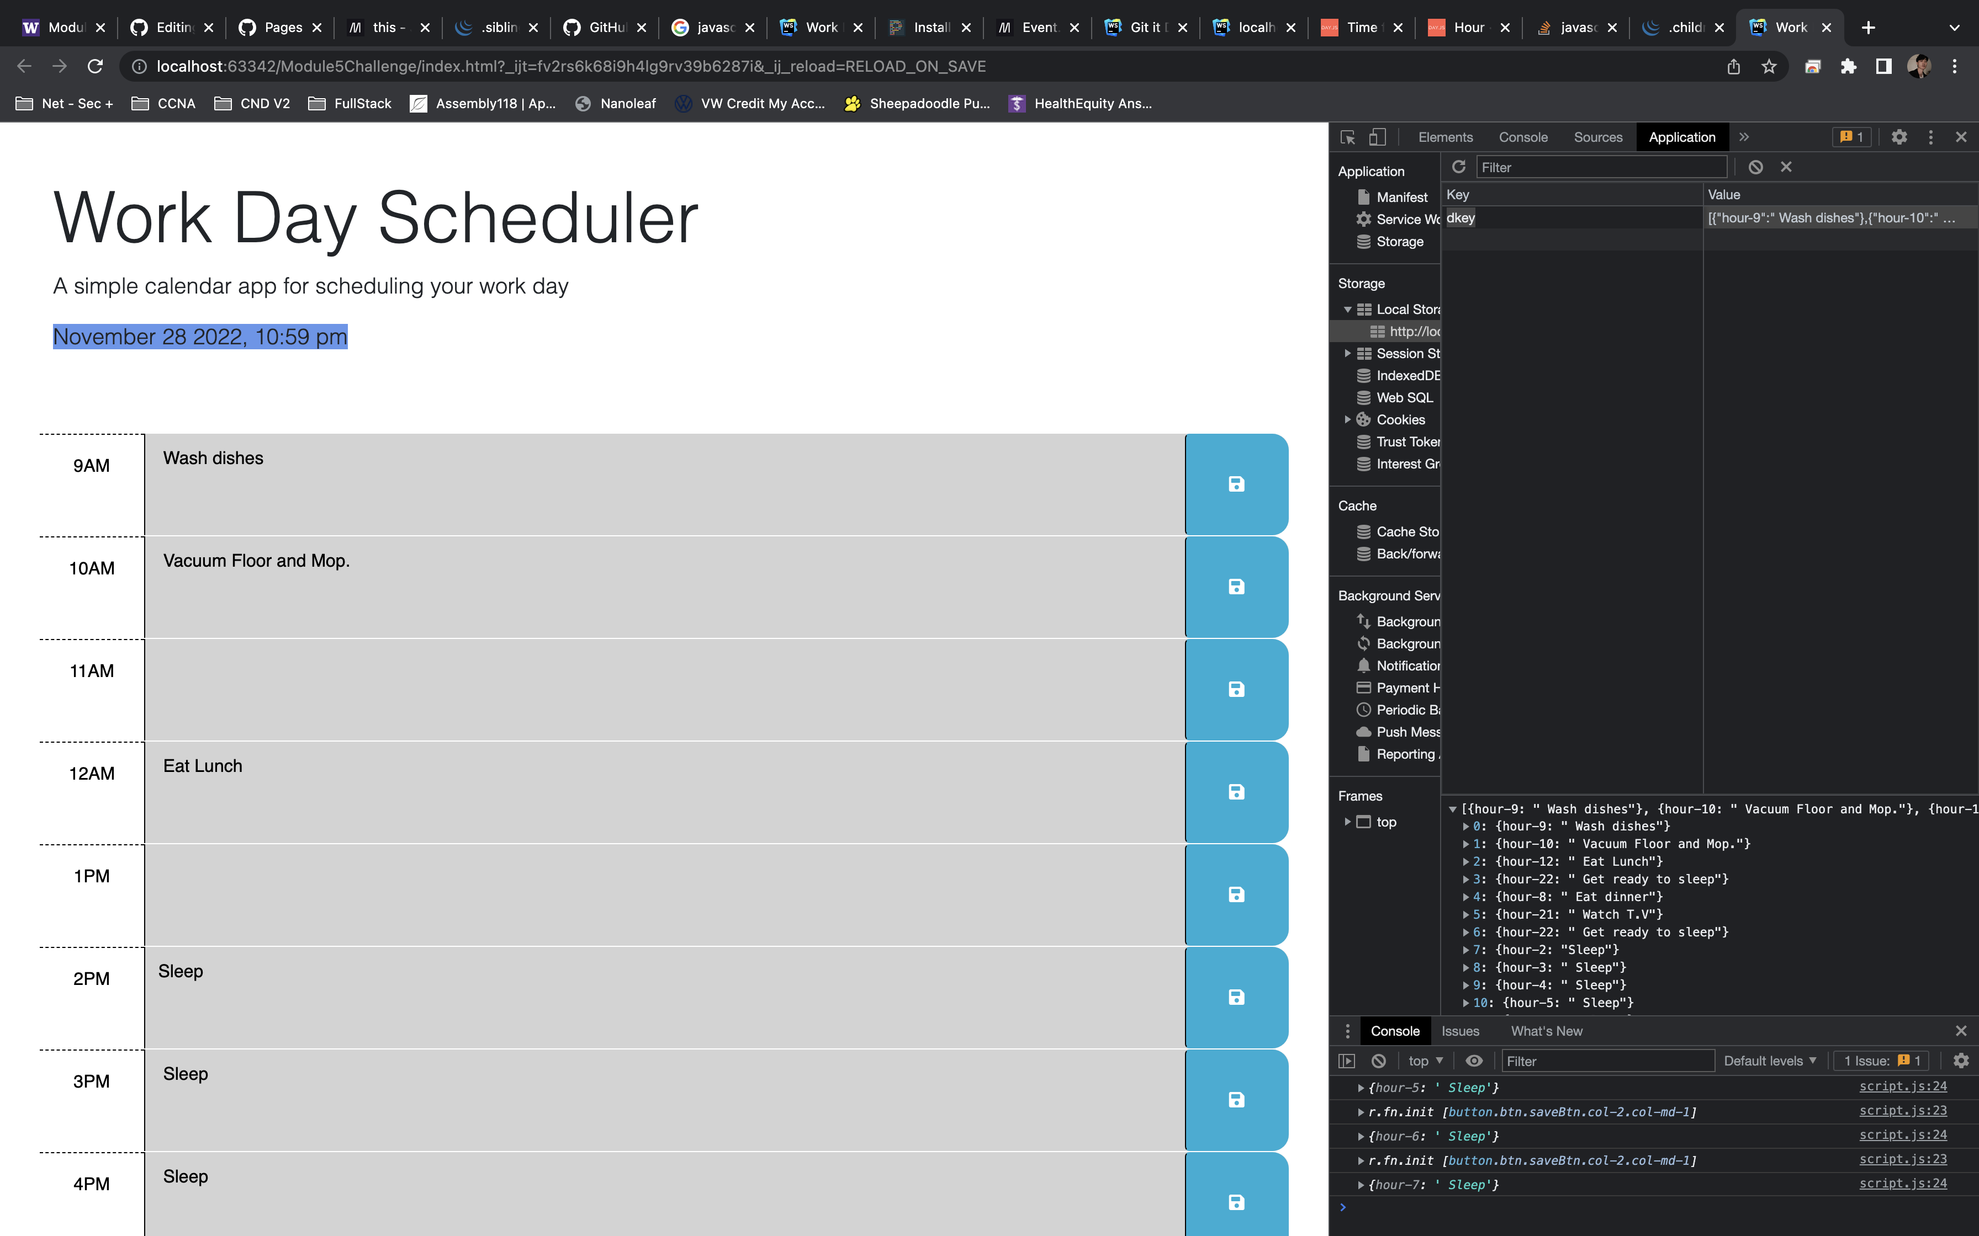
Task: Bookmark the page with the star
Action: click(1769, 66)
